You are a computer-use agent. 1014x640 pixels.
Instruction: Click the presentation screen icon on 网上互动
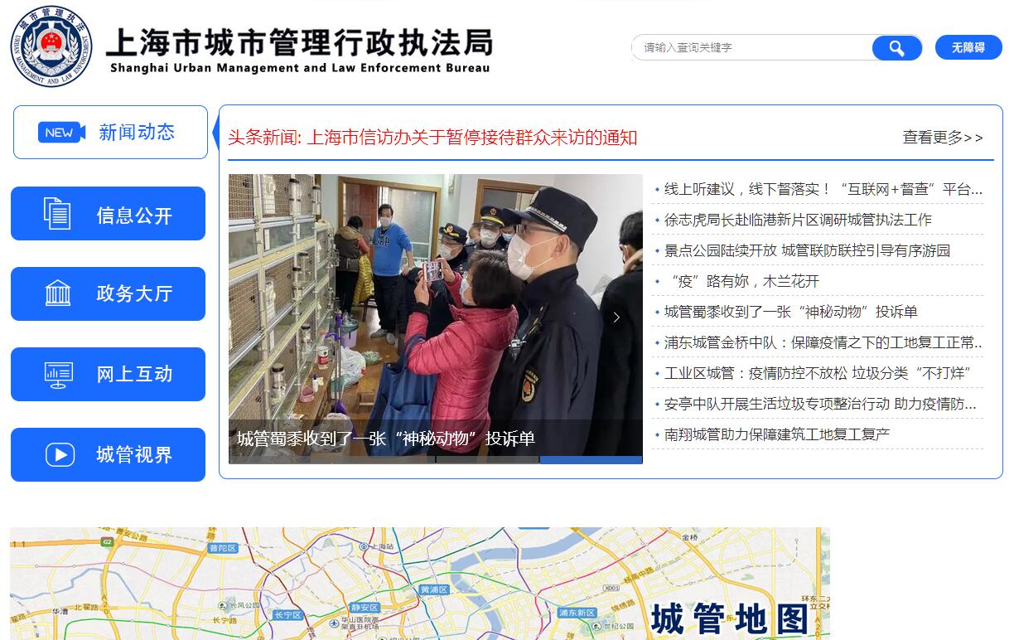click(x=59, y=375)
